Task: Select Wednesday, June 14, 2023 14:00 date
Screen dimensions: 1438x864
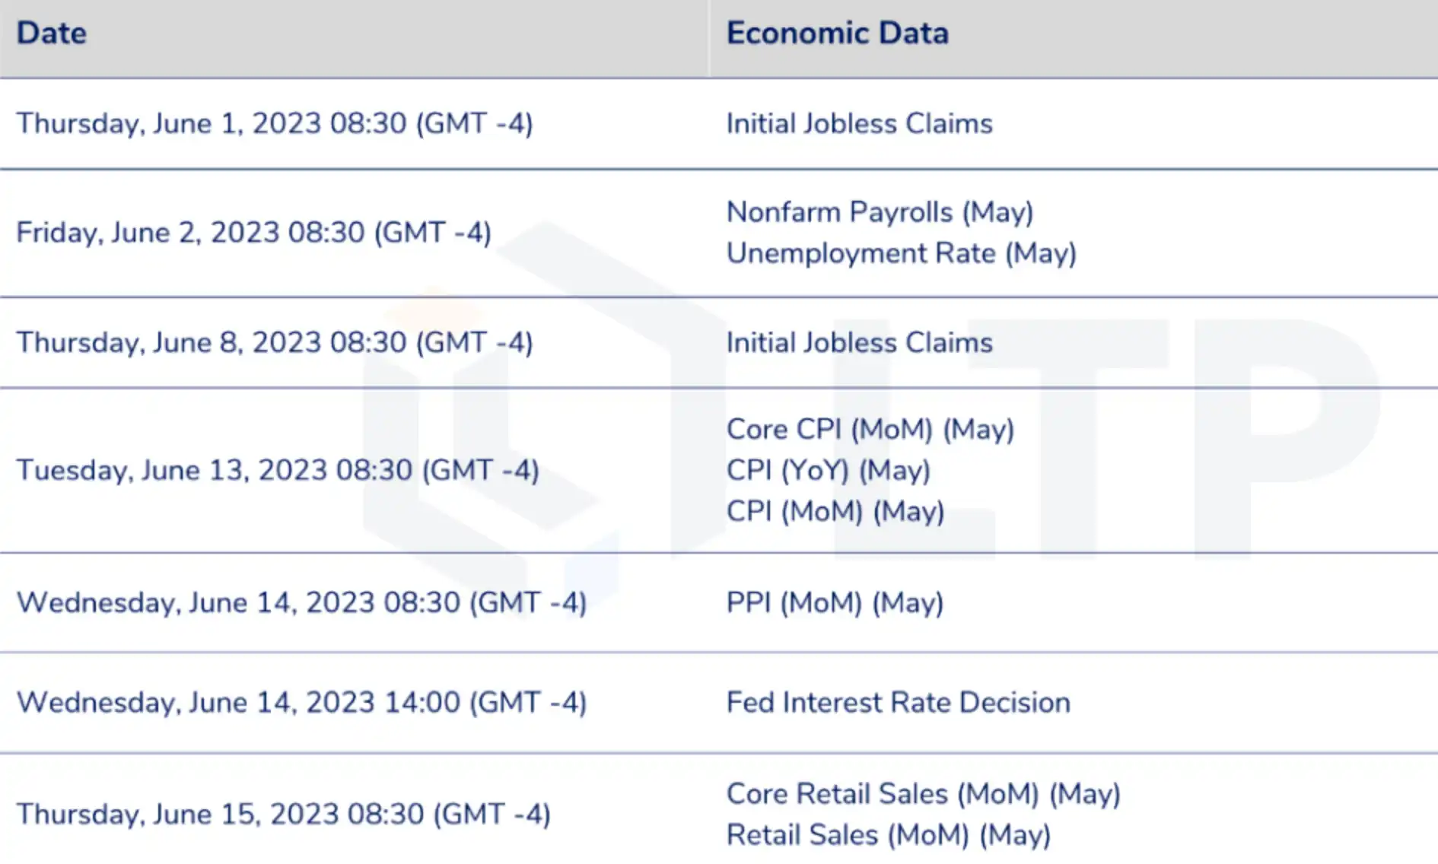Action: pyautogui.click(x=302, y=703)
